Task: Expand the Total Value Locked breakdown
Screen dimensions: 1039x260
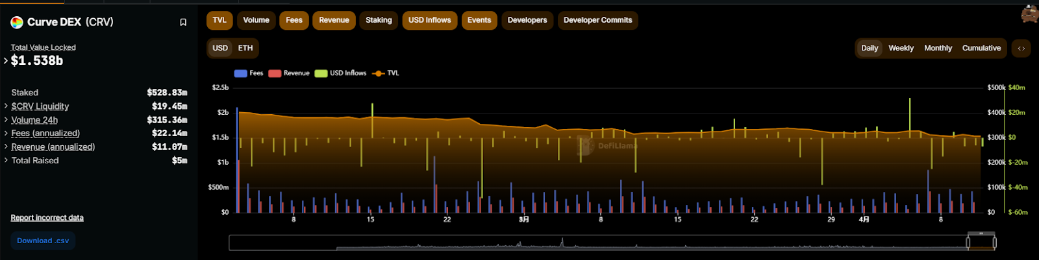Action: 6,61
